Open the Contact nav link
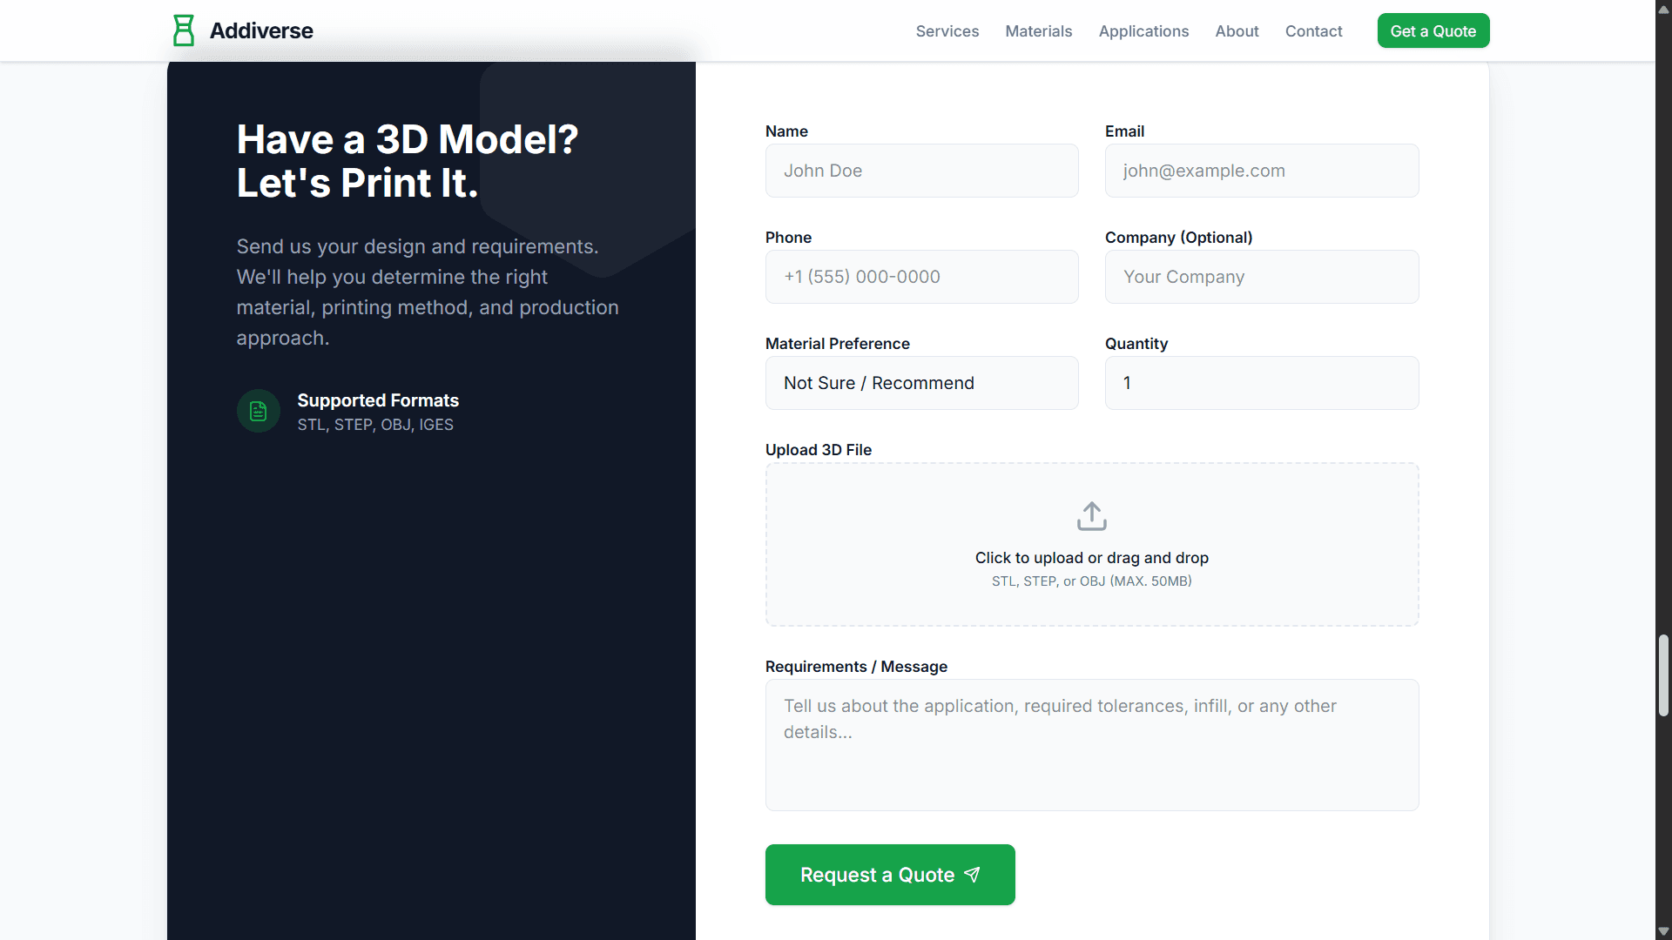Image resolution: width=1672 pixels, height=940 pixels. click(1313, 31)
